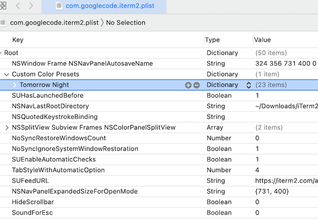Click value 0 of HideScrollbar
Screen dimensions: 318x219
(x=257, y=202)
